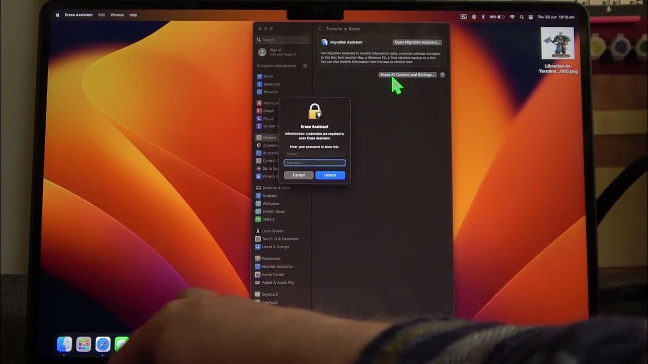The height and width of the screenshot is (364, 648).
Task: Go back from Transfer or Reset
Action: click(x=320, y=29)
